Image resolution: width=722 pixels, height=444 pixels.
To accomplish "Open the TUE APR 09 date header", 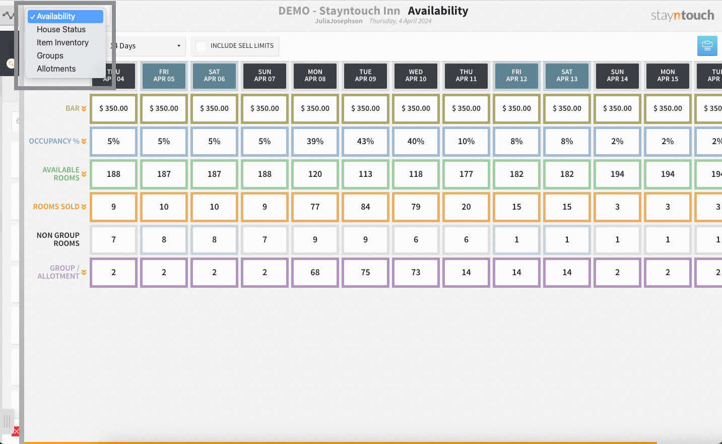I will tap(365, 76).
